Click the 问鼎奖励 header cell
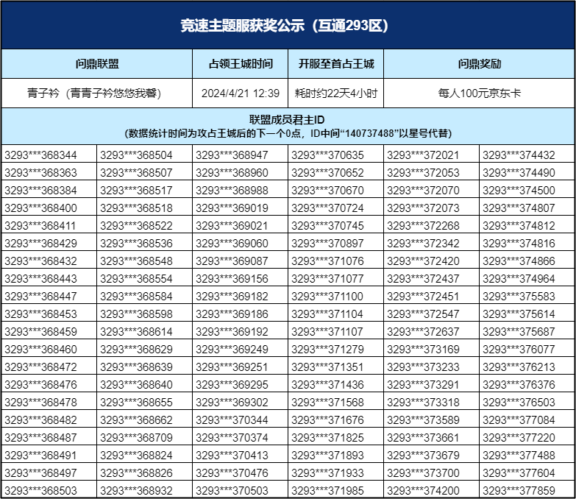 [479, 64]
